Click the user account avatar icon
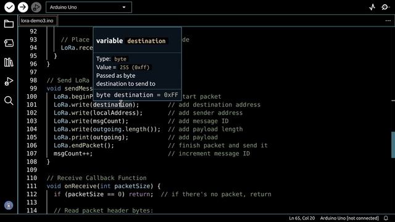The image size is (395, 222). 9,205
